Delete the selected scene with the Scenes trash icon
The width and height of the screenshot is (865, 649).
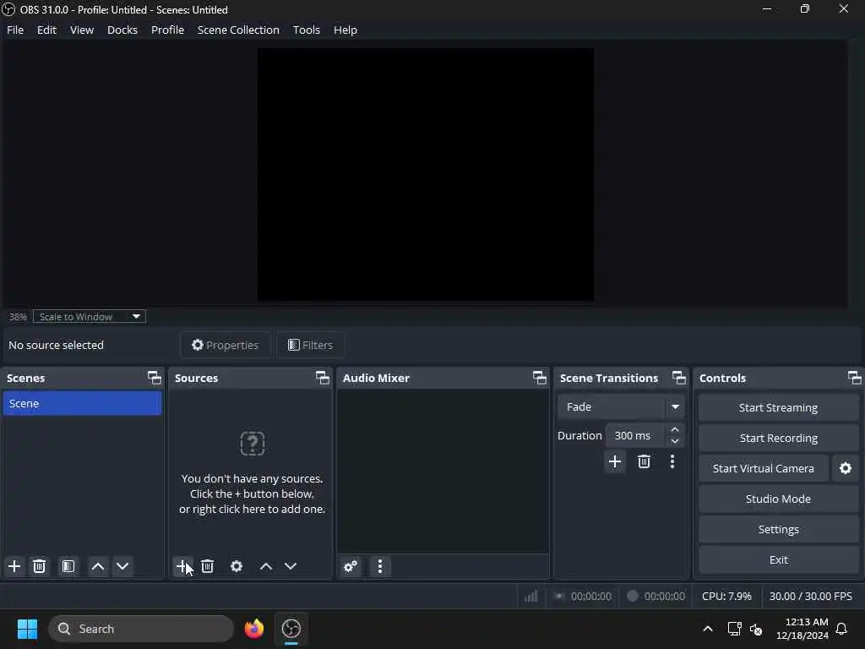click(x=39, y=566)
